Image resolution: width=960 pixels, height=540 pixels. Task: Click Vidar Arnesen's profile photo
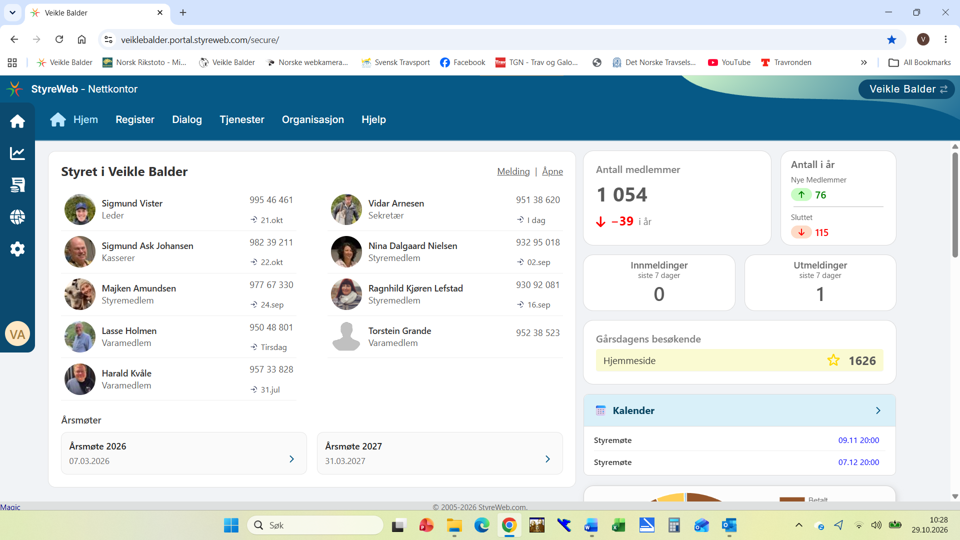click(346, 209)
